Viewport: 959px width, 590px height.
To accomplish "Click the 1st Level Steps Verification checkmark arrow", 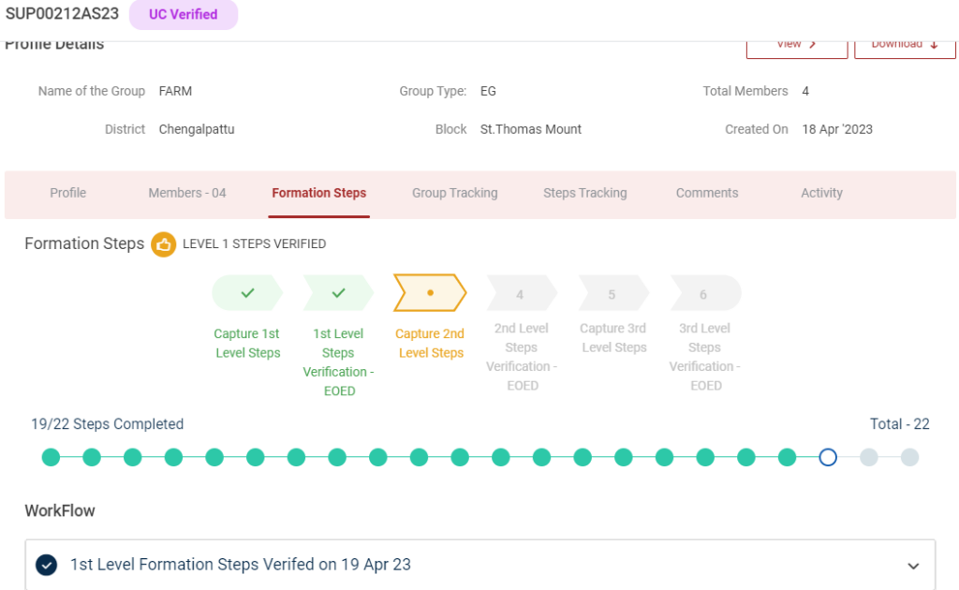I will coord(338,293).
